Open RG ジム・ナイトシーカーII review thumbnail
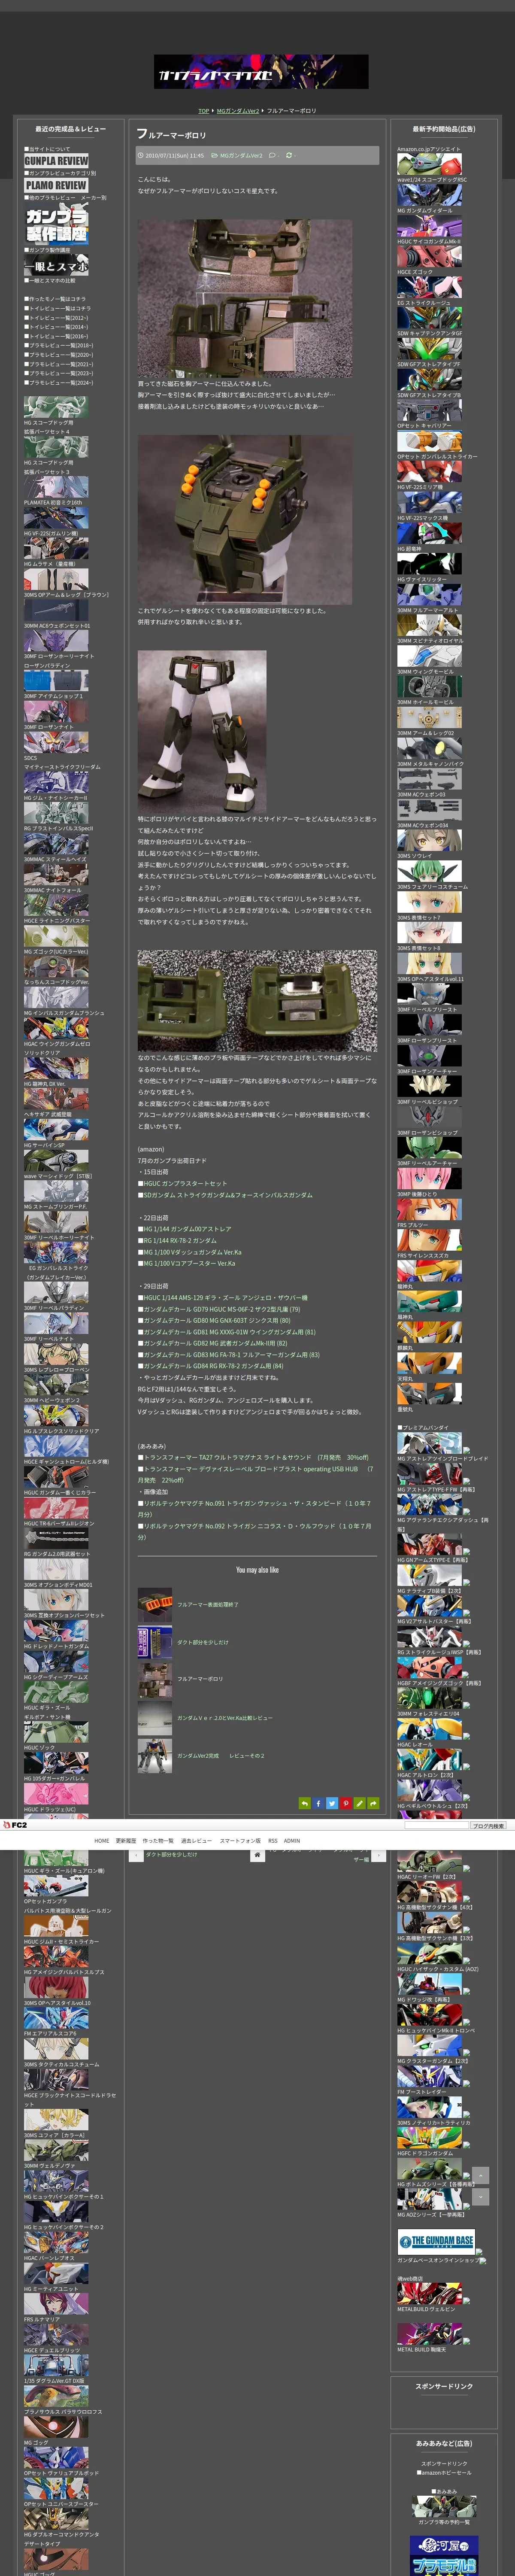This screenshot has width=515, height=2576. (56, 782)
